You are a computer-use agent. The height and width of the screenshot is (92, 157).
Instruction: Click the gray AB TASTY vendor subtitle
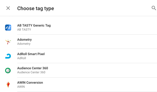point(24,30)
